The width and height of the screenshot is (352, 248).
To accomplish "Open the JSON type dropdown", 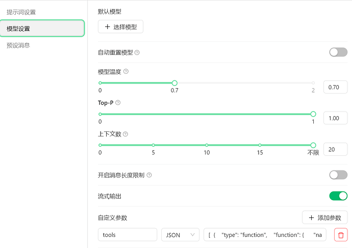I will [x=180, y=235].
